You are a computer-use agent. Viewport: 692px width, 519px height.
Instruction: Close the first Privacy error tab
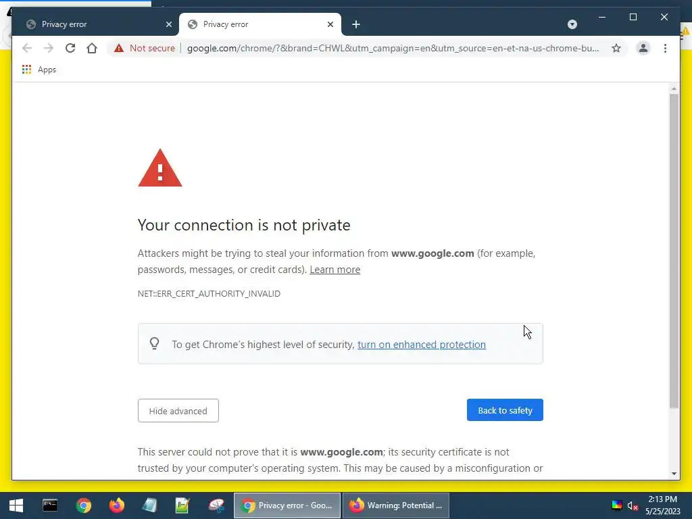click(168, 24)
